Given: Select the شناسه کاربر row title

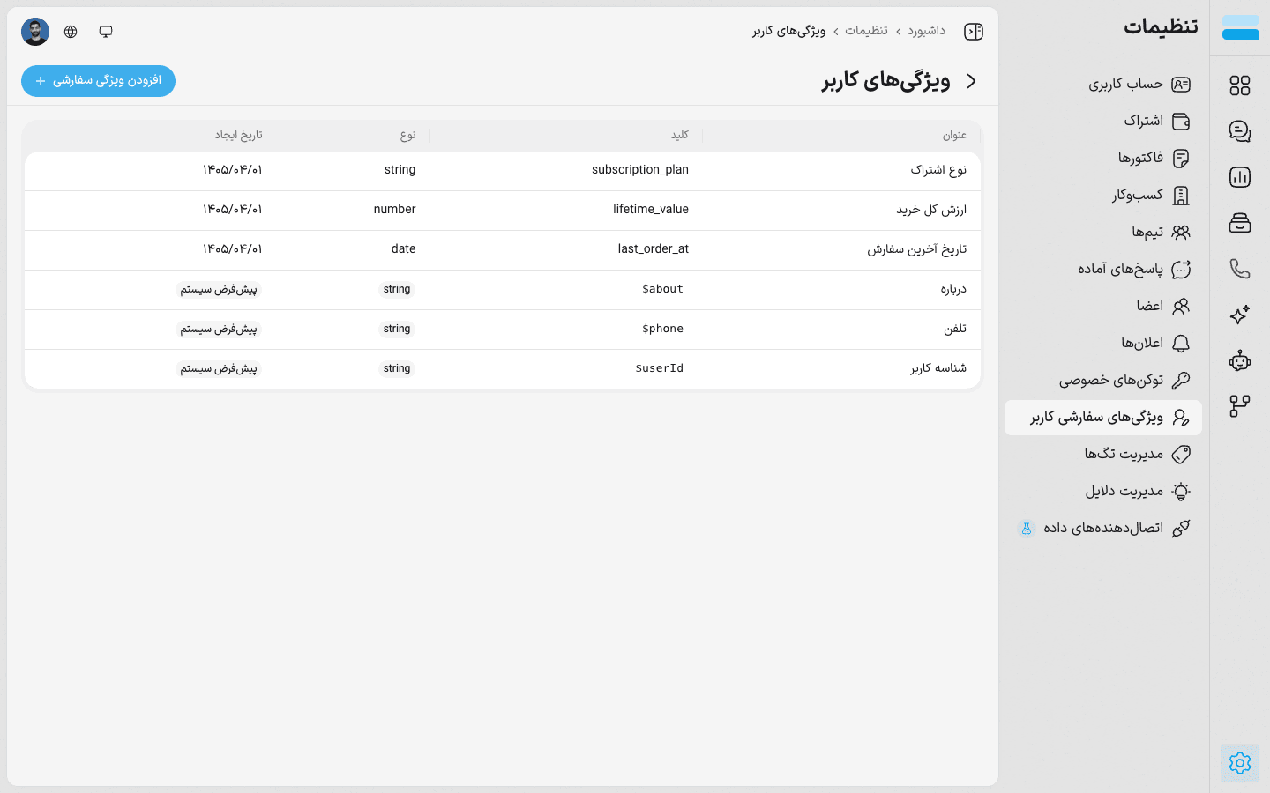Looking at the screenshot, I should pos(938,368).
